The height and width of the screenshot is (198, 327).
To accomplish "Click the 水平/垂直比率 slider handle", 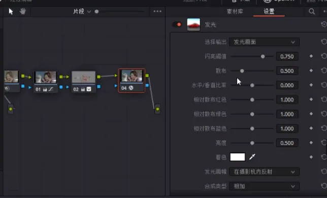I will [x=252, y=85].
